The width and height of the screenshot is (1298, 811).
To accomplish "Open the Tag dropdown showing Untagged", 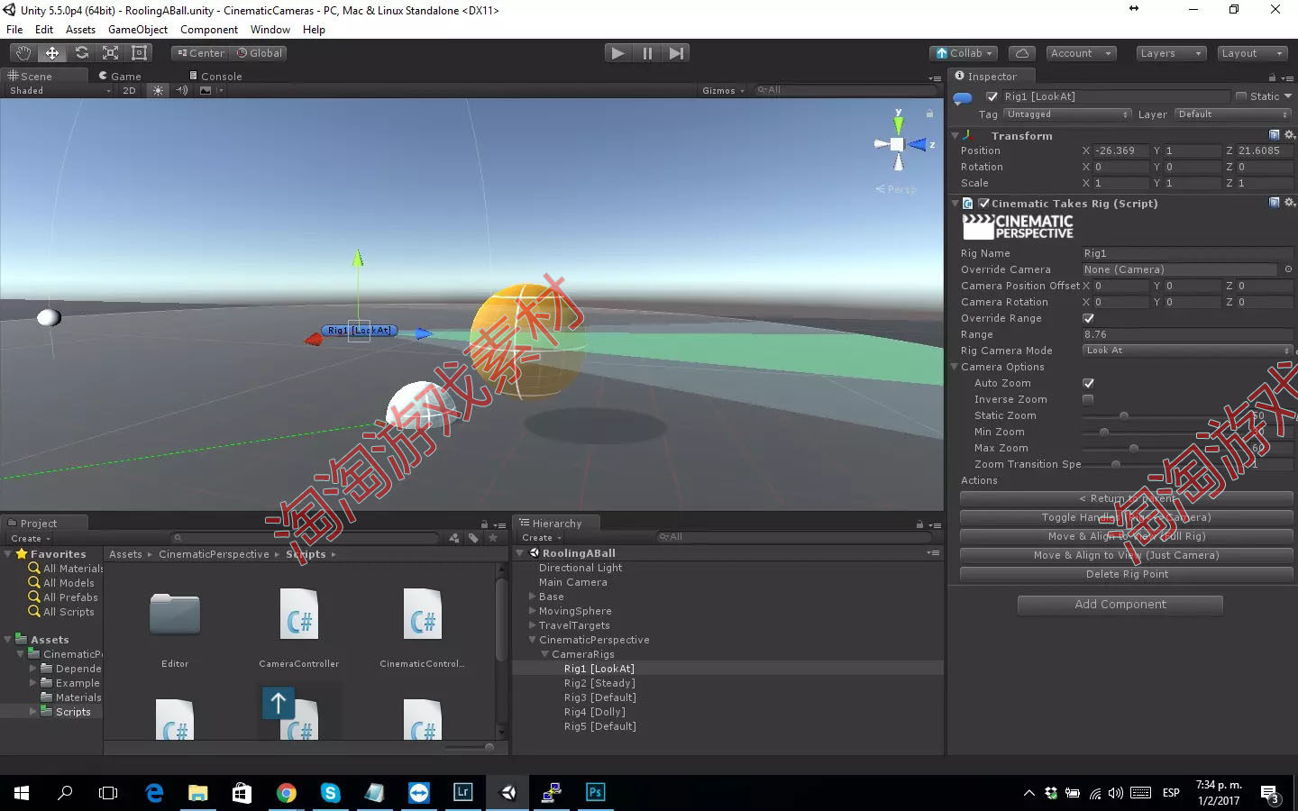I will tap(1067, 114).
